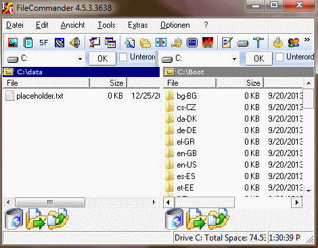Click left panel OK button
Image resolution: width=318 pixels, height=248 pixels.
click(x=102, y=59)
